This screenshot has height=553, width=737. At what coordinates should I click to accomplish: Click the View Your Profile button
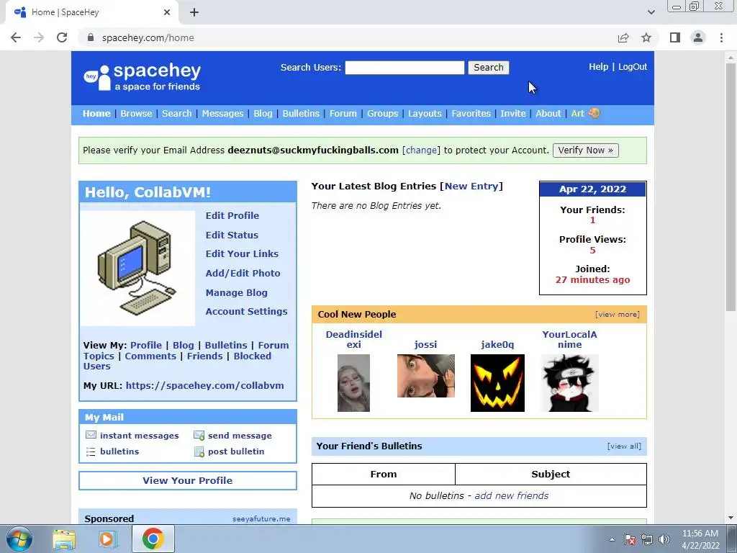(x=188, y=480)
